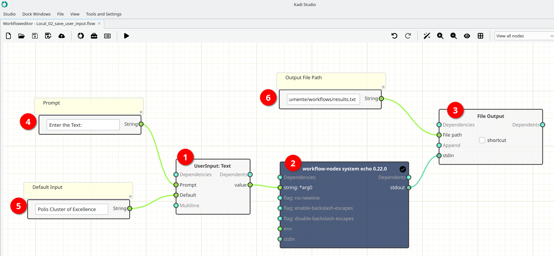Image resolution: width=554 pixels, height=256 pixels.
Task: Redo the last undone action
Action: pos(408,36)
